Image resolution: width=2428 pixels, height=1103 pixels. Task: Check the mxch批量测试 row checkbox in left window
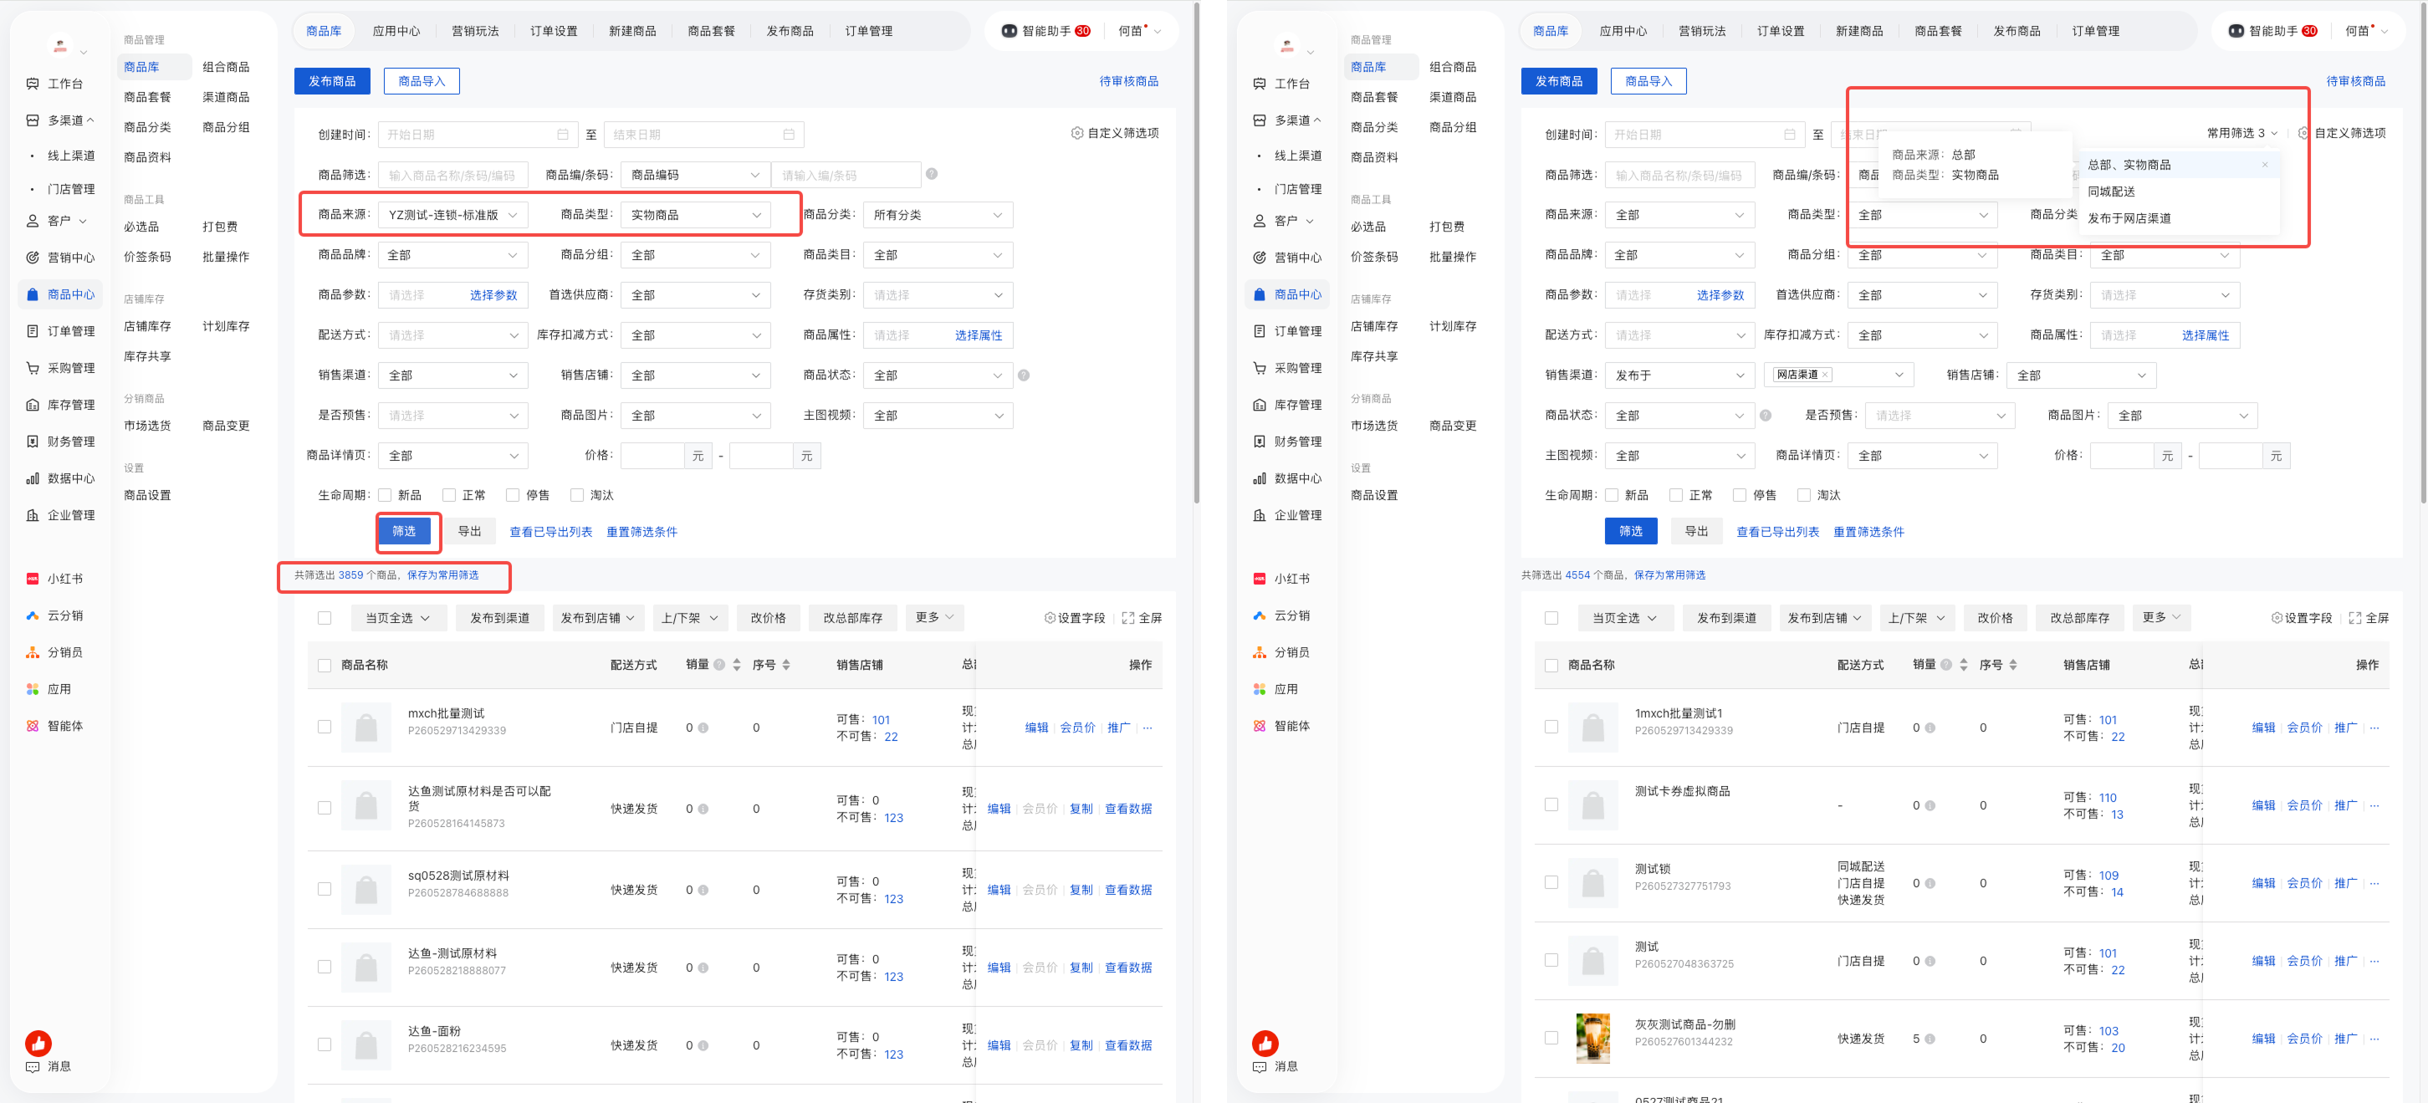pyautogui.click(x=325, y=727)
